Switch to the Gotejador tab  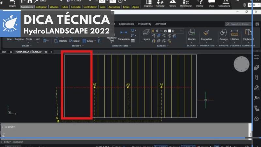(41, 7)
